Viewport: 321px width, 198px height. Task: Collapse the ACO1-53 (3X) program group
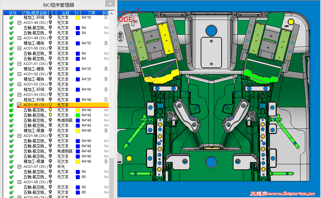click(19, 85)
